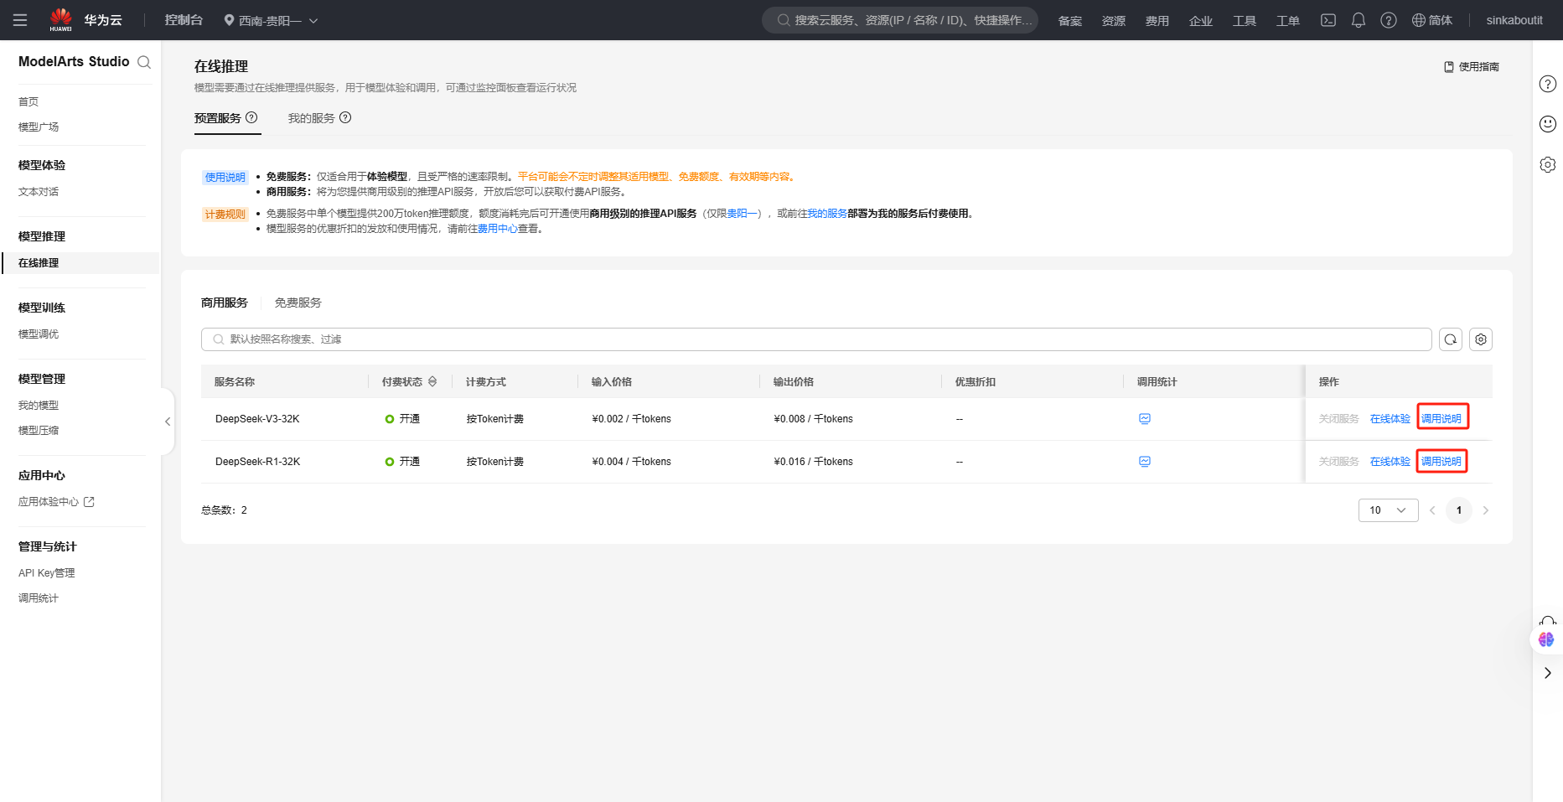Viewport: 1563px width, 802px height.
Task: Change page size dropdown showing 10
Action: (x=1389, y=510)
